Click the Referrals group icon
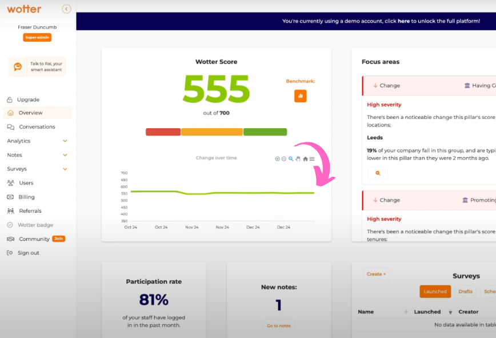The height and width of the screenshot is (338, 496). click(x=10, y=211)
